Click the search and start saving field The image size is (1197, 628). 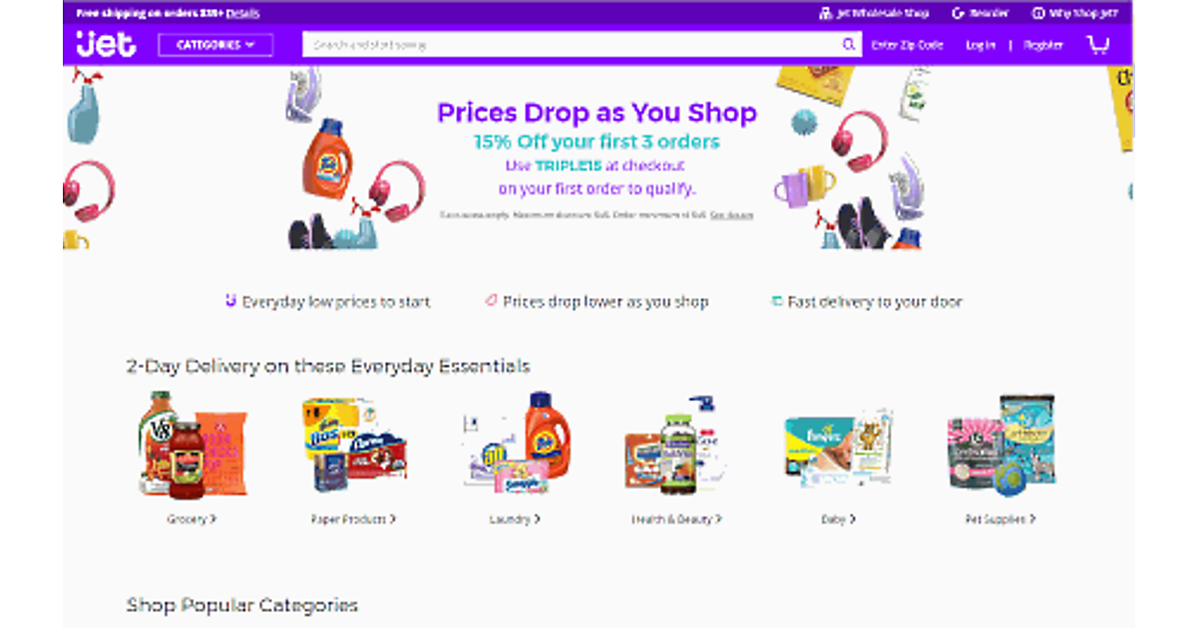tap(572, 45)
